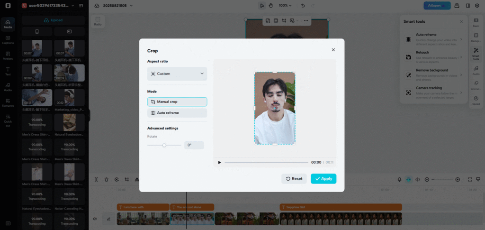Click the Rotate slider handle
This screenshot has width=485, height=230.
[x=164, y=145]
